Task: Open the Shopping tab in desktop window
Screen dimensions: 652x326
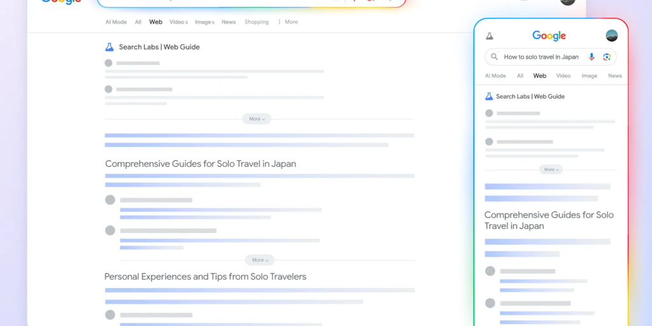Action: 257,22
